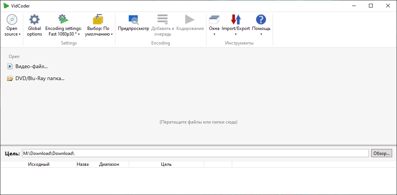397x195 pixels.
Task: Open Global options gear icon
Action: pyautogui.click(x=34, y=19)
